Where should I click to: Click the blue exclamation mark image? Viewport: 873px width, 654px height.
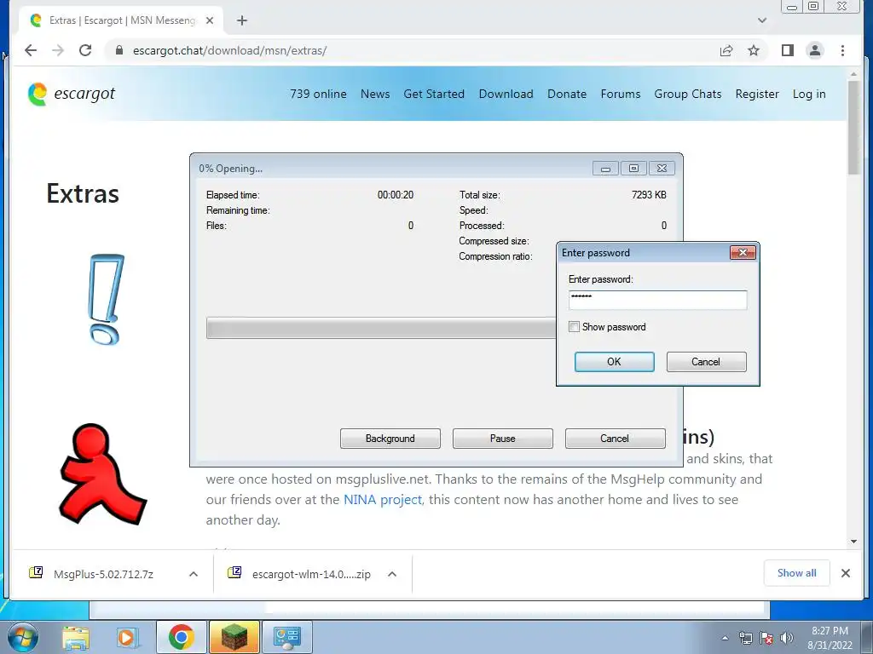(x=106, y=299)
